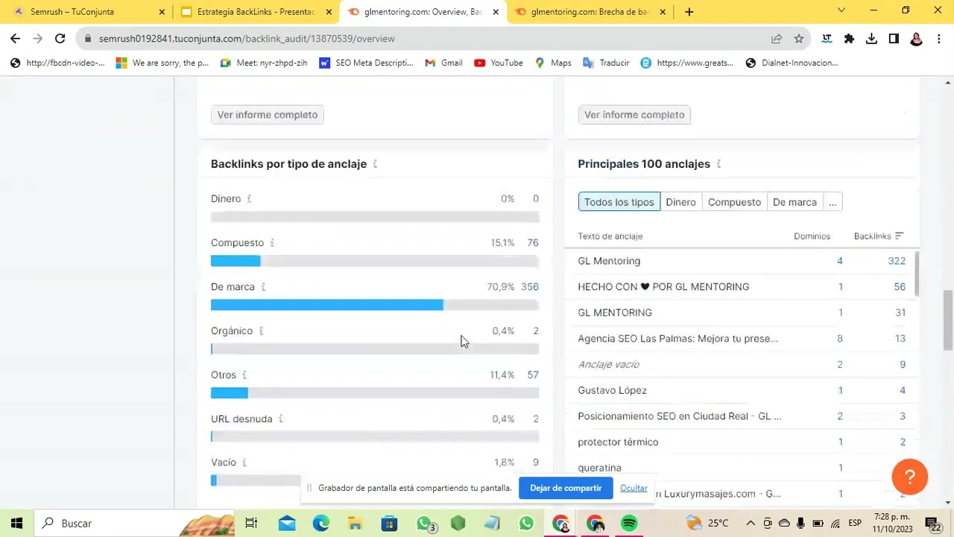
Task: Click the De marca progress bar
Action: point(375,305)
